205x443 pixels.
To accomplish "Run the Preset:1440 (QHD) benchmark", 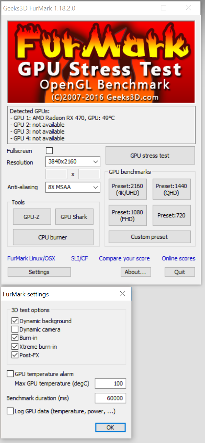I will pos(172,189).
